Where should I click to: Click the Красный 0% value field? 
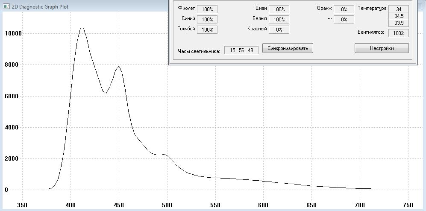tap(279, 29)
